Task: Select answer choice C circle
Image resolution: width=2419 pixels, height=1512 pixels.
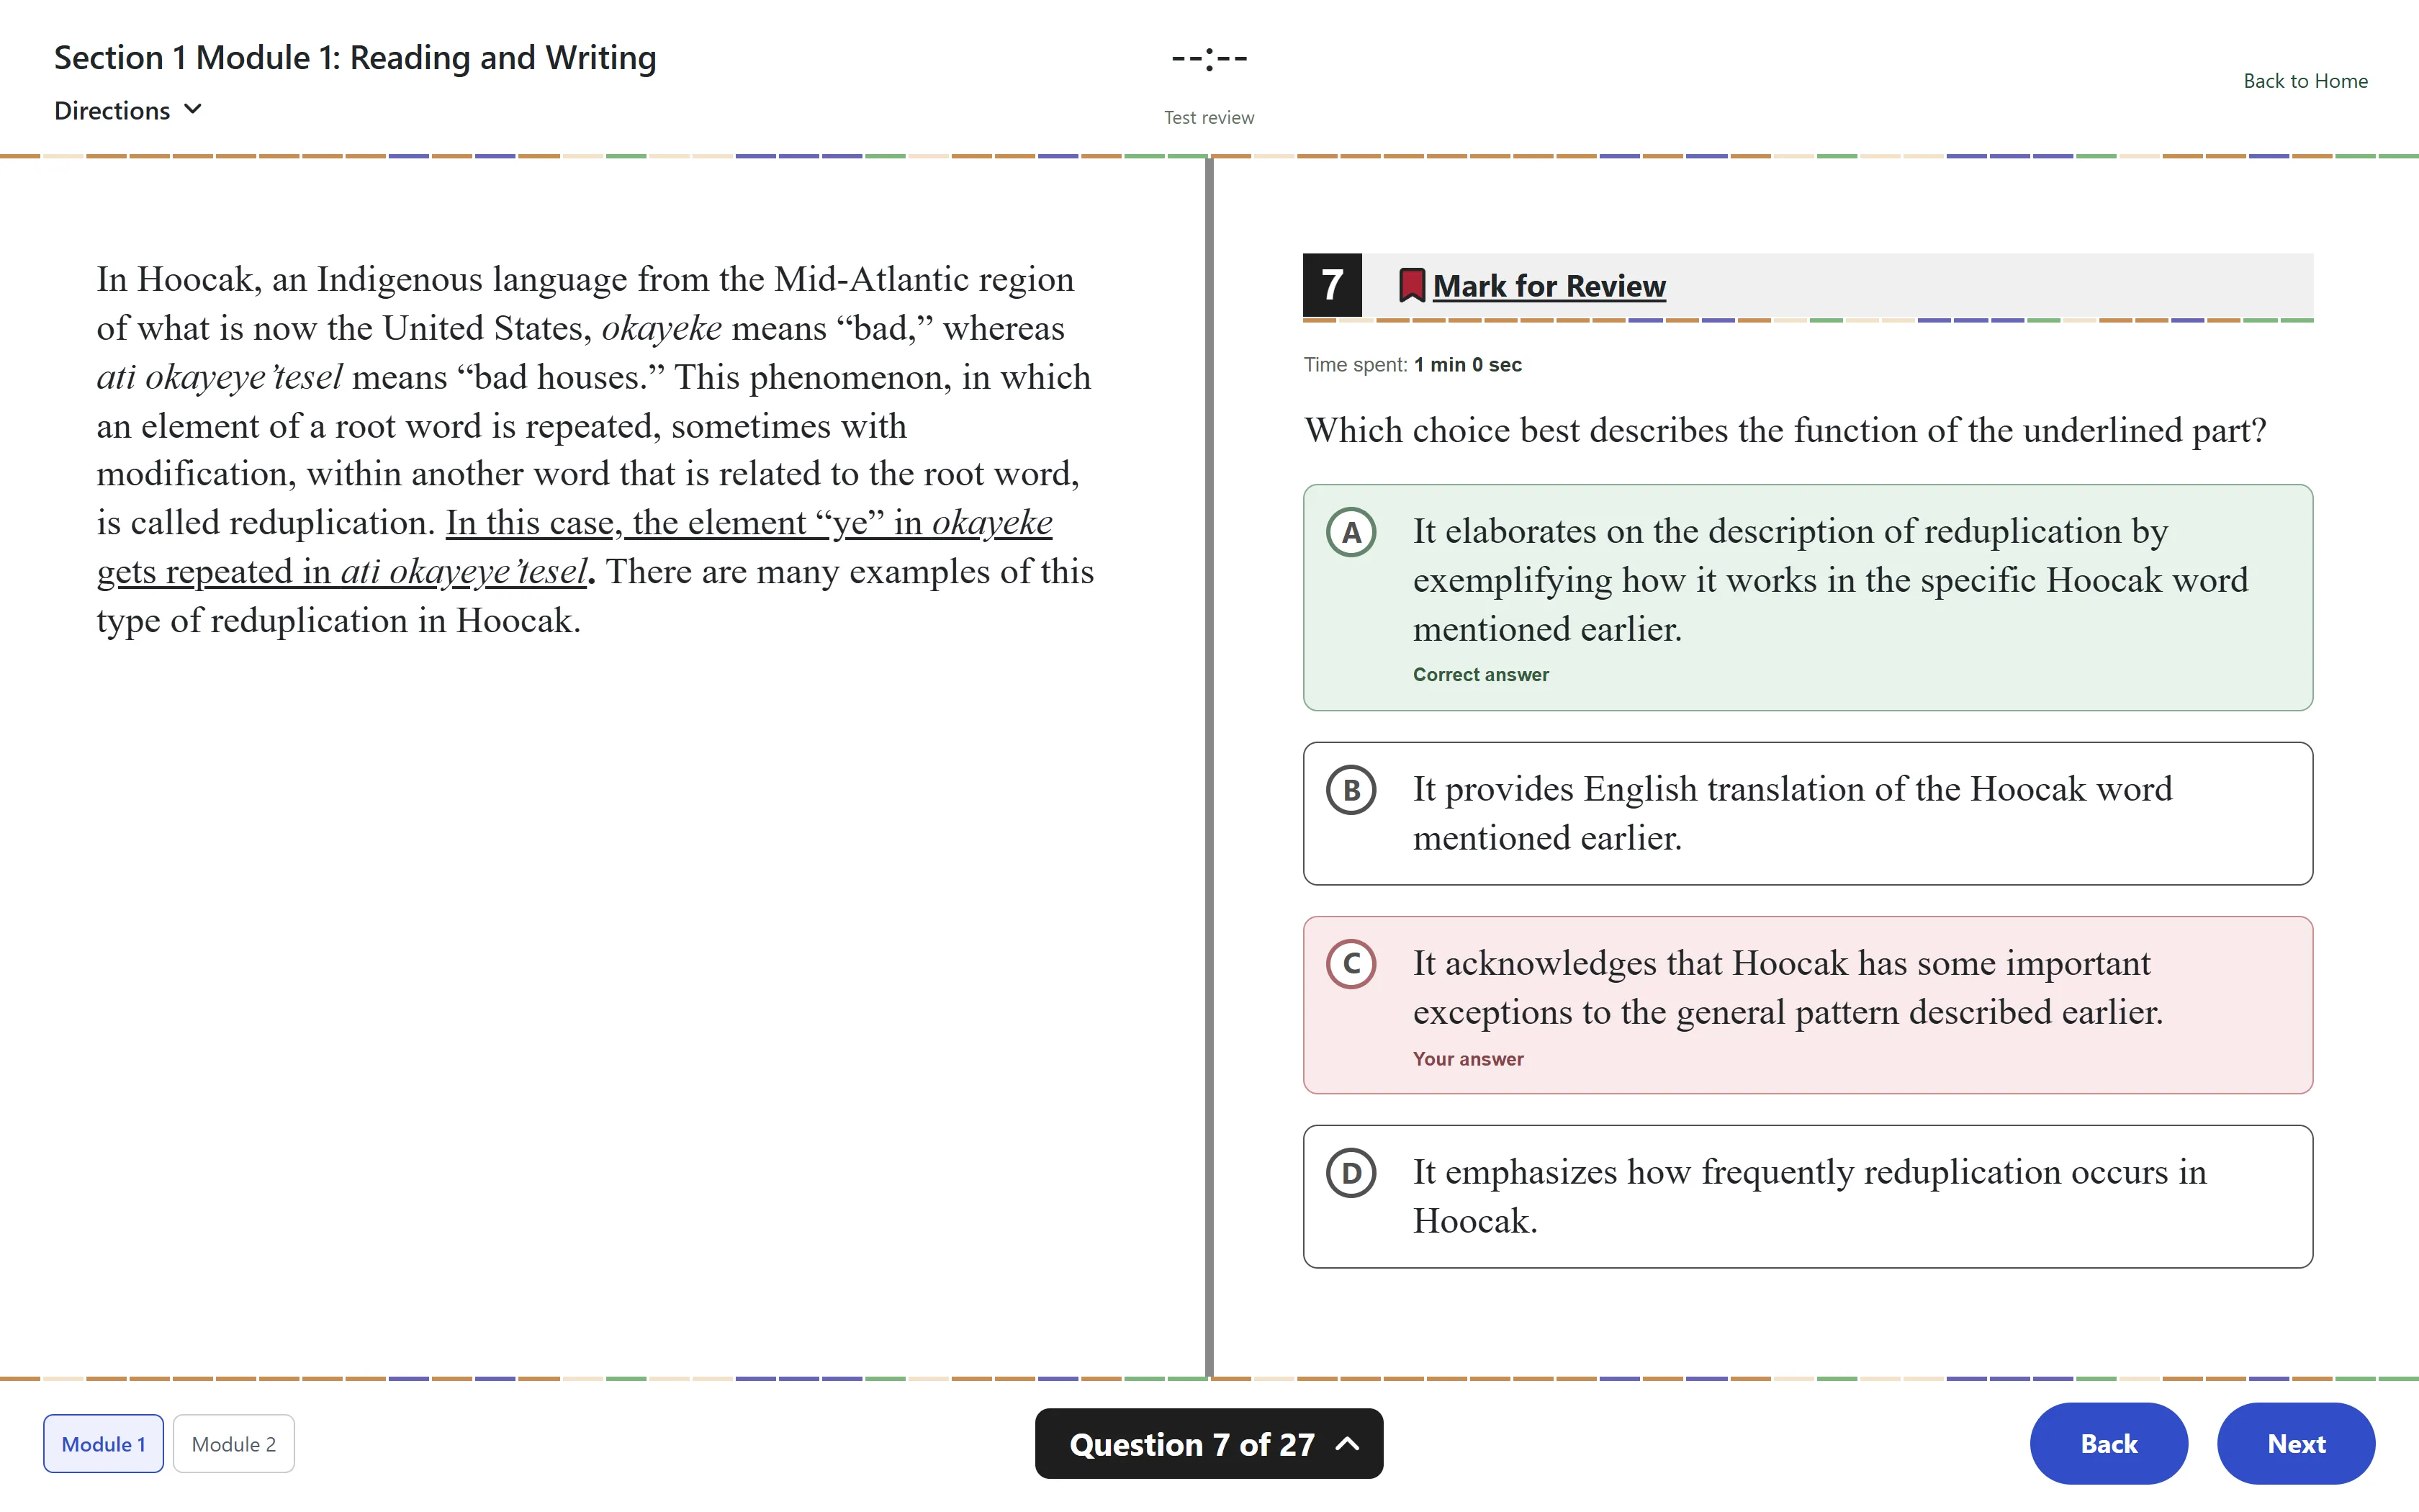Action: 1351,964
